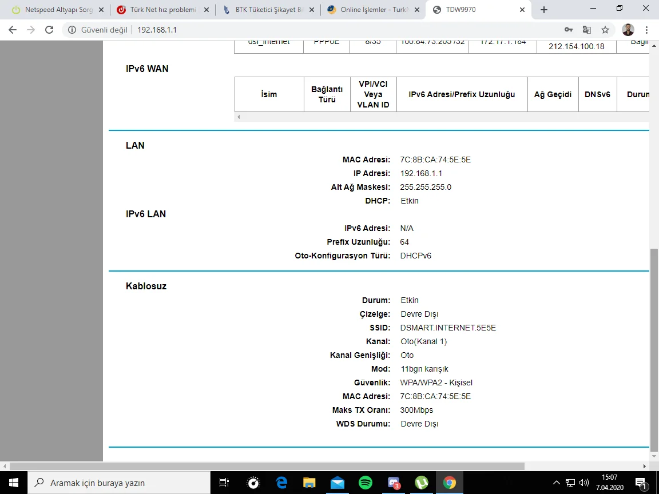Open Chrome's three-dot menu

[x=646, y=30]
